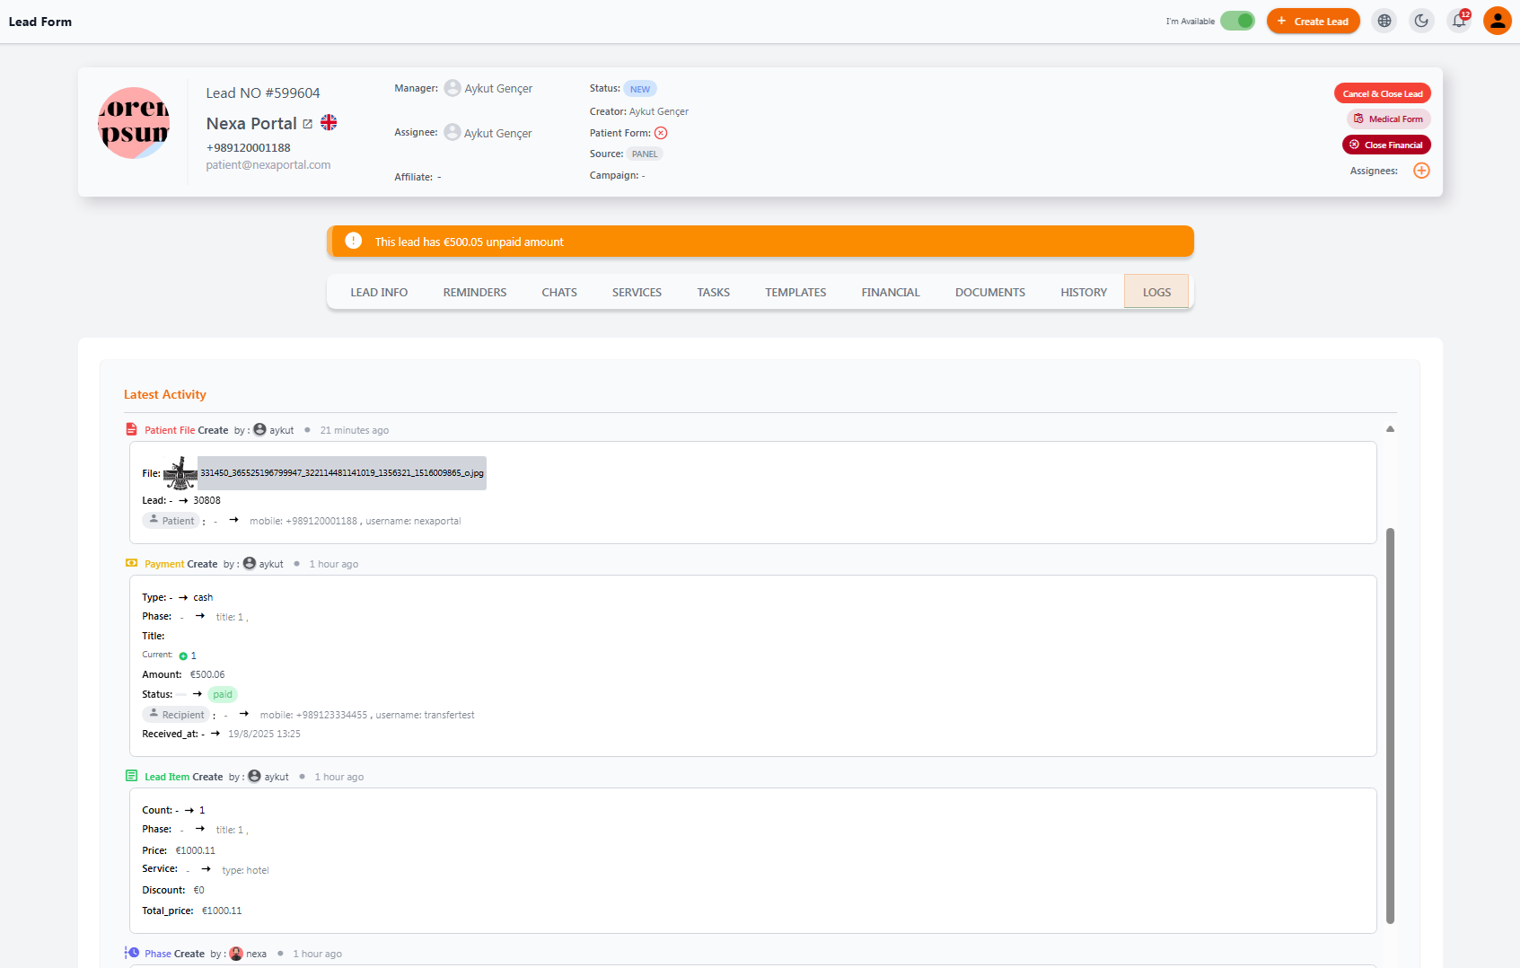The height and width of the screenshot is (968, 1520).
Task: Click the UK flag language icon
Action: [x=329, y=123]
